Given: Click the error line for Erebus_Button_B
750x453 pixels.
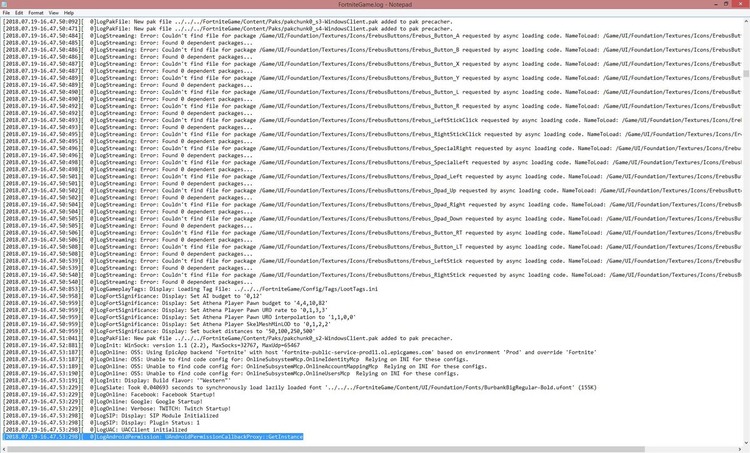Looking at the screenshot, I should [x=373, y=49].
